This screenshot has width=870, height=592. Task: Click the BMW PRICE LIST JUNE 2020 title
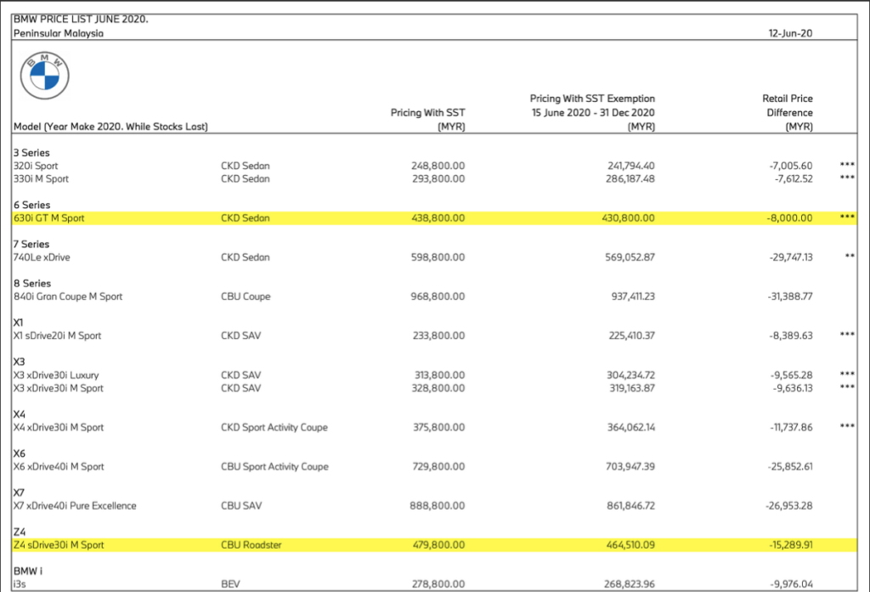pyautogui.click(x=81, y=19)
